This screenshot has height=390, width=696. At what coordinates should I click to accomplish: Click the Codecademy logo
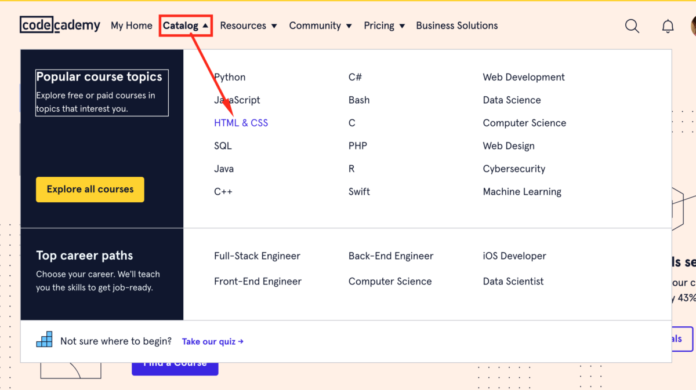60,25
